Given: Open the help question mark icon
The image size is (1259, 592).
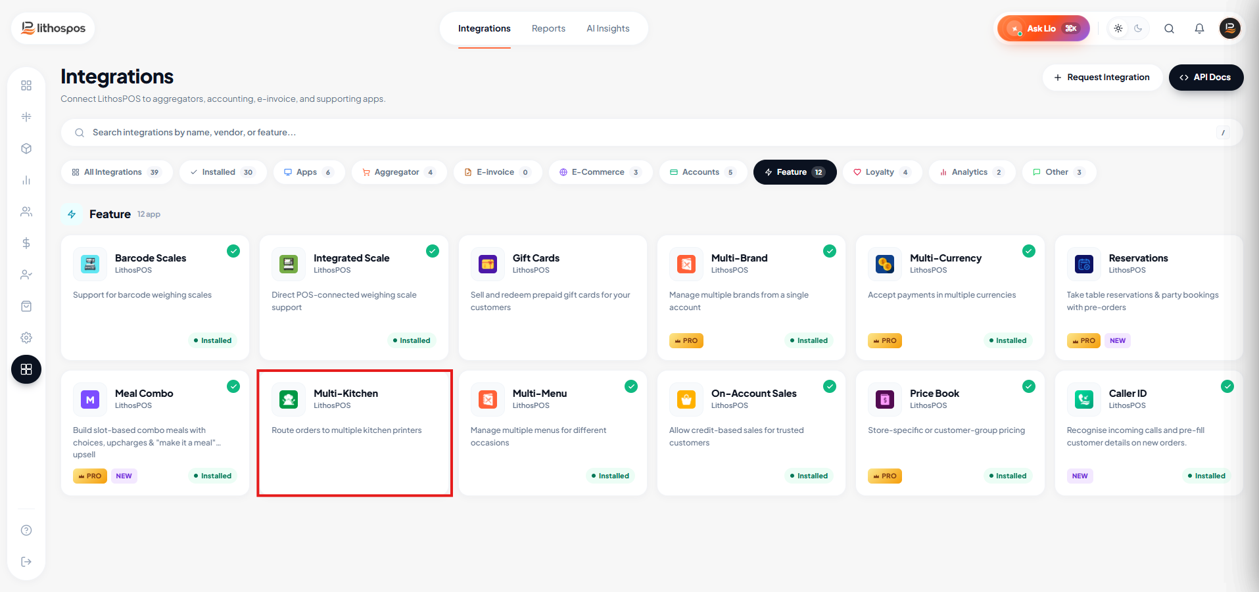Looking at the screenshot, I should pyautogui.click(x=26, y=530).
